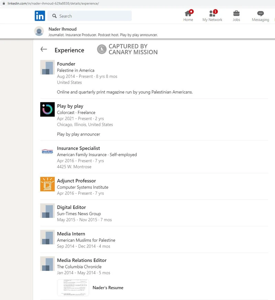
Task: Click the Play by play job title
Action: pyautogui.click(x=70, y=106)
